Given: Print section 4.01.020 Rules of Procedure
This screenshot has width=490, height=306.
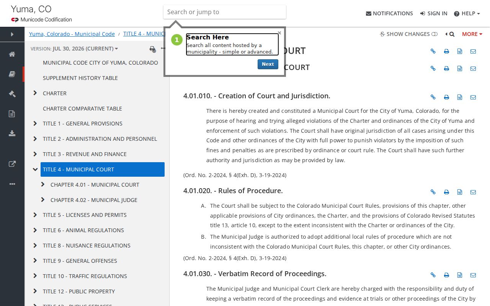Looking at the screenshot, I should click(x=446, y=192).
